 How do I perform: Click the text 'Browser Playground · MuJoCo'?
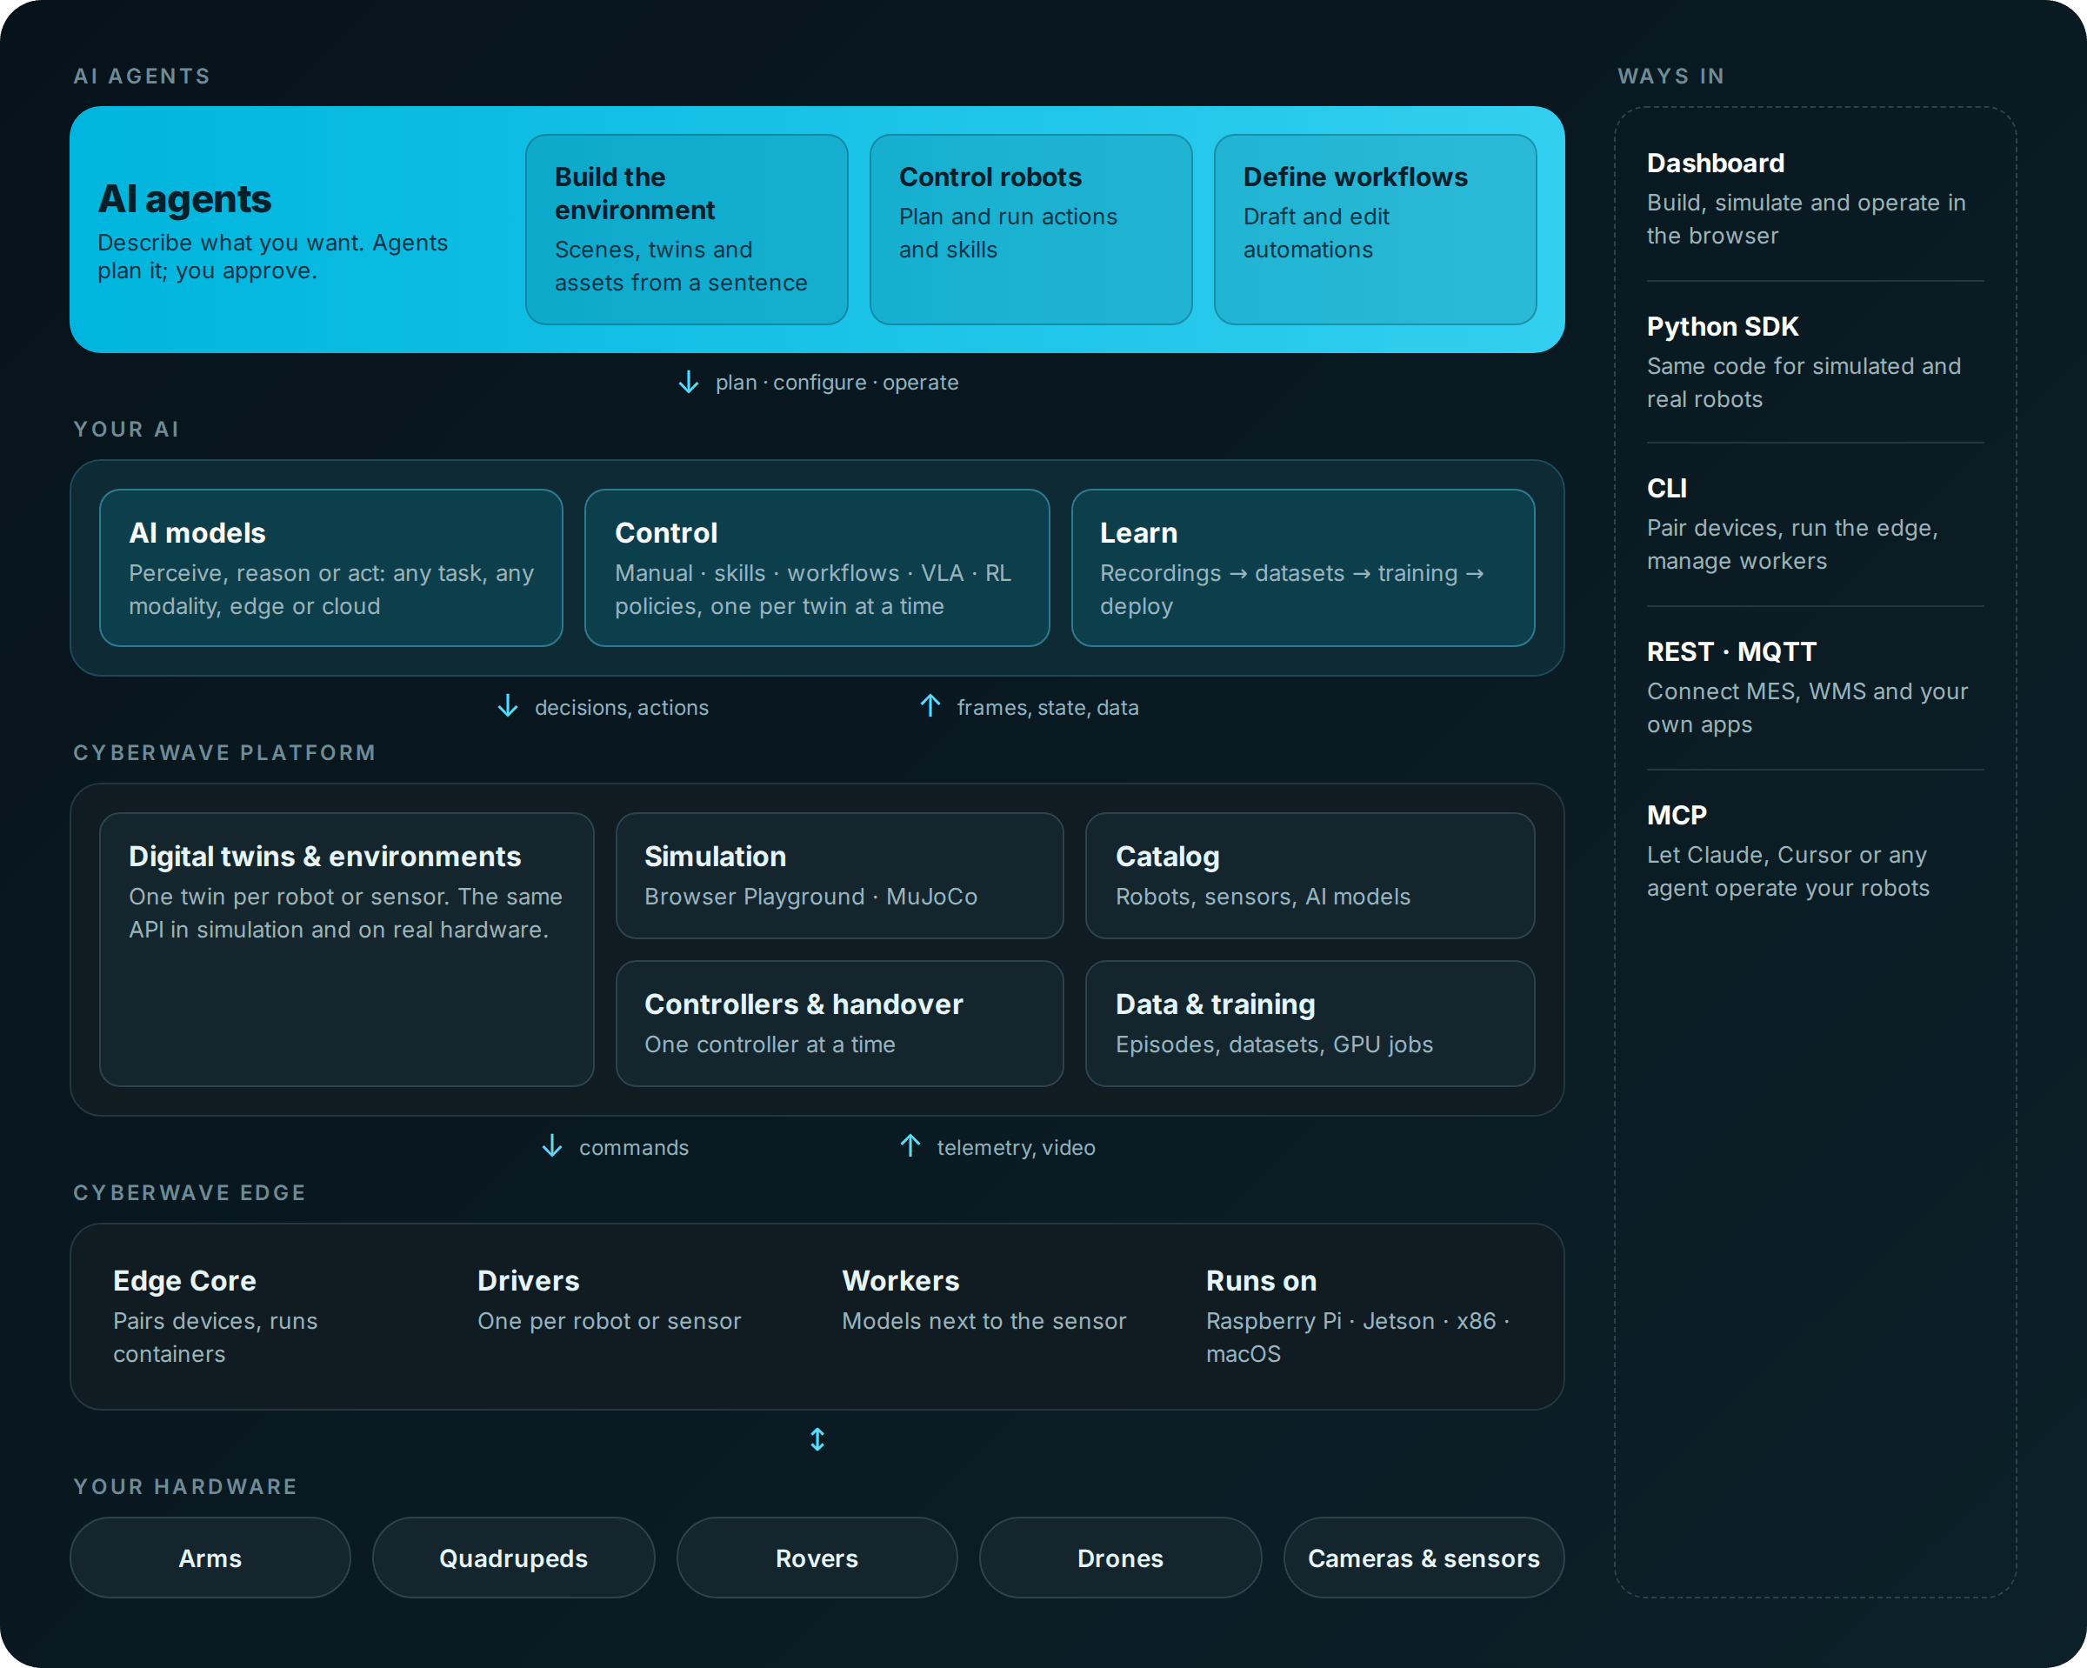(811, 897)
